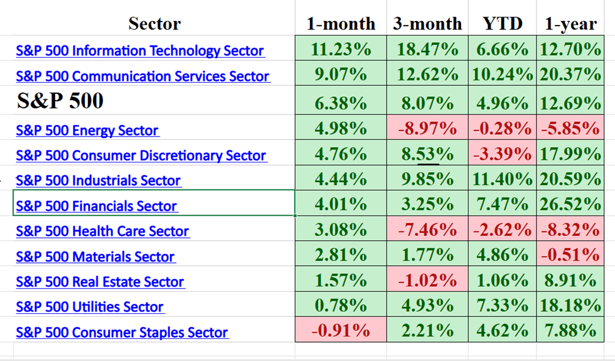Open the S&P 500 Communication Services Sector link
Image resolution: width=615 pixels, height=361 pixels.
pyautogui.click(x=142, y=77)
